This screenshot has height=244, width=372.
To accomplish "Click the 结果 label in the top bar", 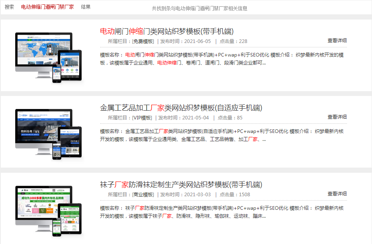I will tap(86, 7).
